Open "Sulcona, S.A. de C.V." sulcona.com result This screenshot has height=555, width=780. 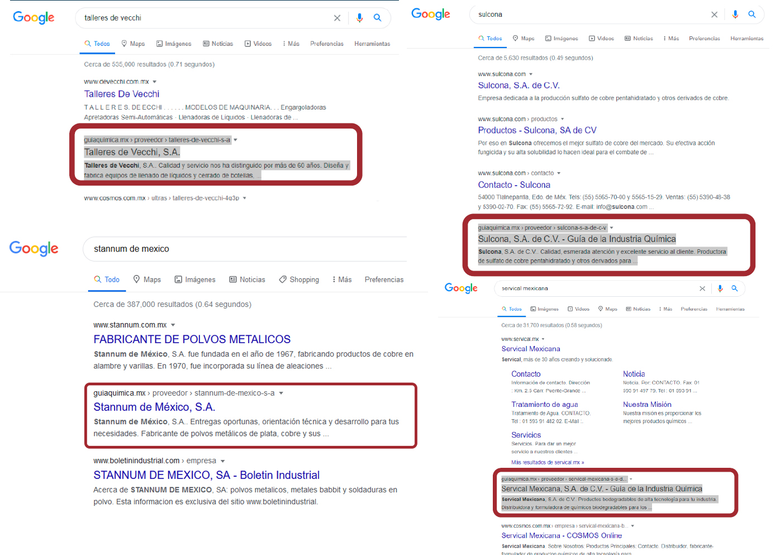[x=519, y=86]
